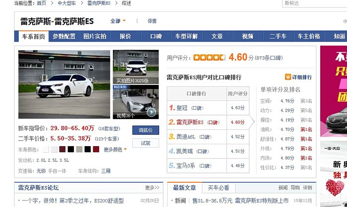The width and height of the screenshot is (347, 207).
Task: Open the 凯美瑞 ranking link
Action: 184,151
